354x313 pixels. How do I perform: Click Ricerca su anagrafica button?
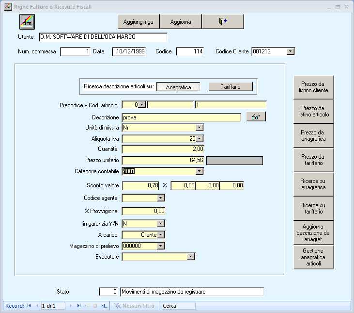pos(313,184)
